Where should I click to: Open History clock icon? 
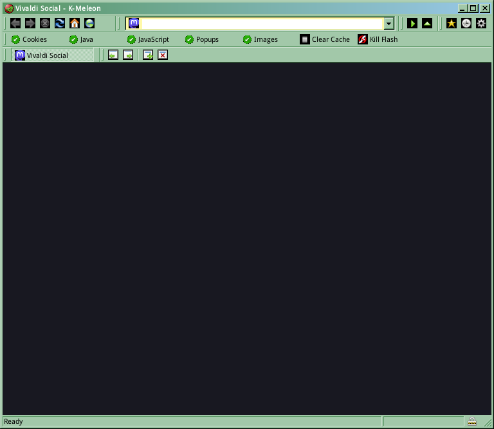coord(466,23)
